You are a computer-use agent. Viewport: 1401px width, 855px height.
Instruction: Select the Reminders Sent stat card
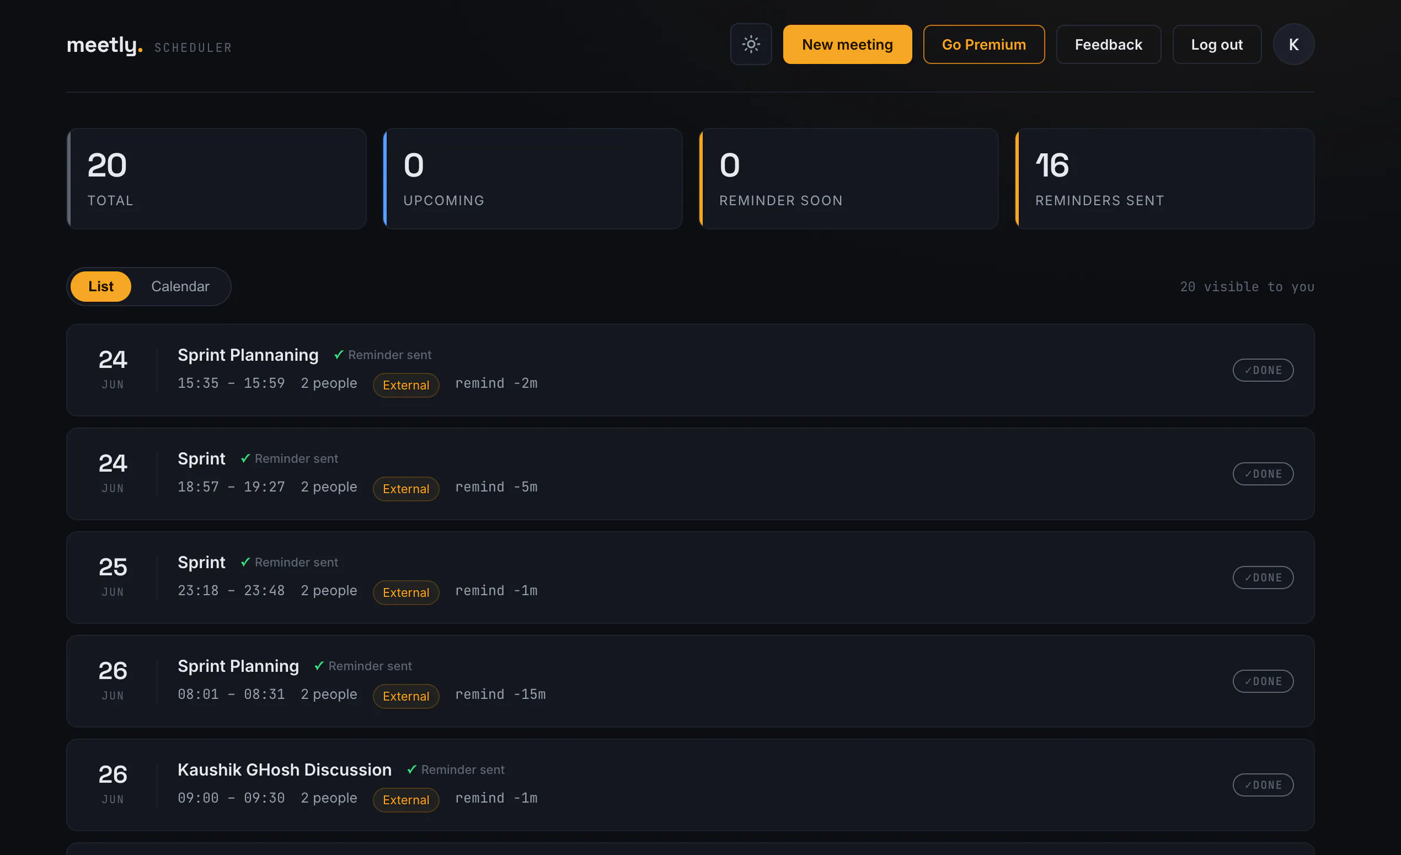[x=1164, y=179]
